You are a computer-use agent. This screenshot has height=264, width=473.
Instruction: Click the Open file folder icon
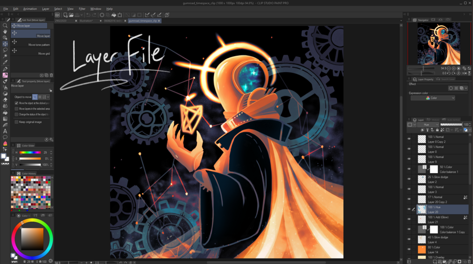click(x=71, y=15)
